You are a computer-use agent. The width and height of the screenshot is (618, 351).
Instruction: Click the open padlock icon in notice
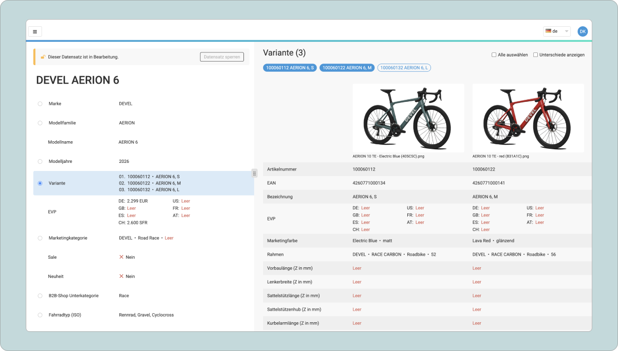point(43,57)
